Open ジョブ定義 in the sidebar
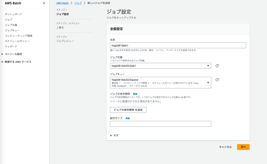The image size is (267, 164). [11, 25]
